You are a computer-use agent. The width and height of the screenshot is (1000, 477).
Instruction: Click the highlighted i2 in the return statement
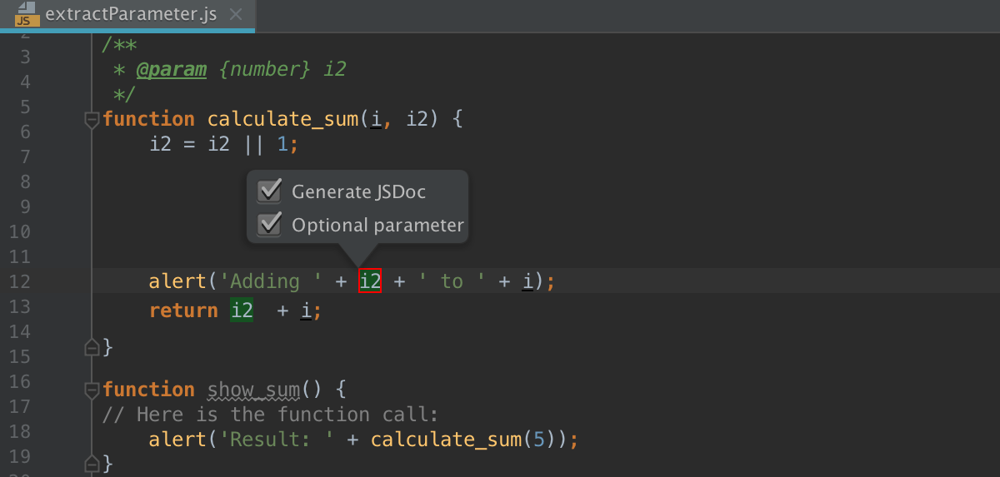click(242, 311)
